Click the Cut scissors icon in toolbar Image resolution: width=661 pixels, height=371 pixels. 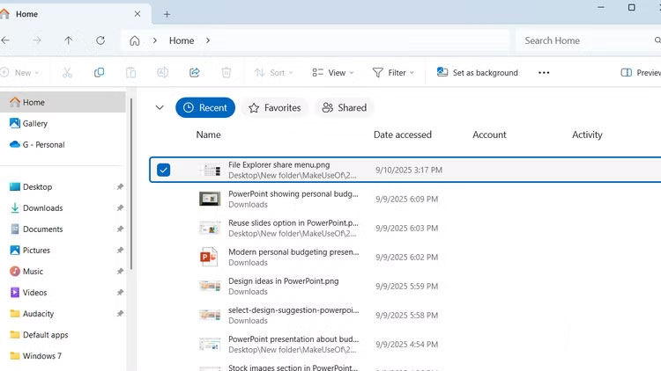68,73
